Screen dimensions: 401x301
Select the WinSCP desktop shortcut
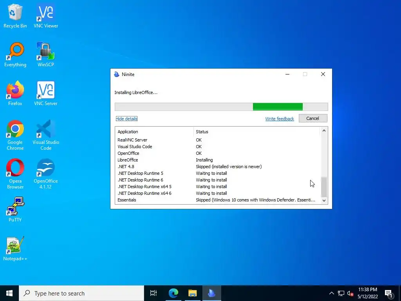[46, 55]
